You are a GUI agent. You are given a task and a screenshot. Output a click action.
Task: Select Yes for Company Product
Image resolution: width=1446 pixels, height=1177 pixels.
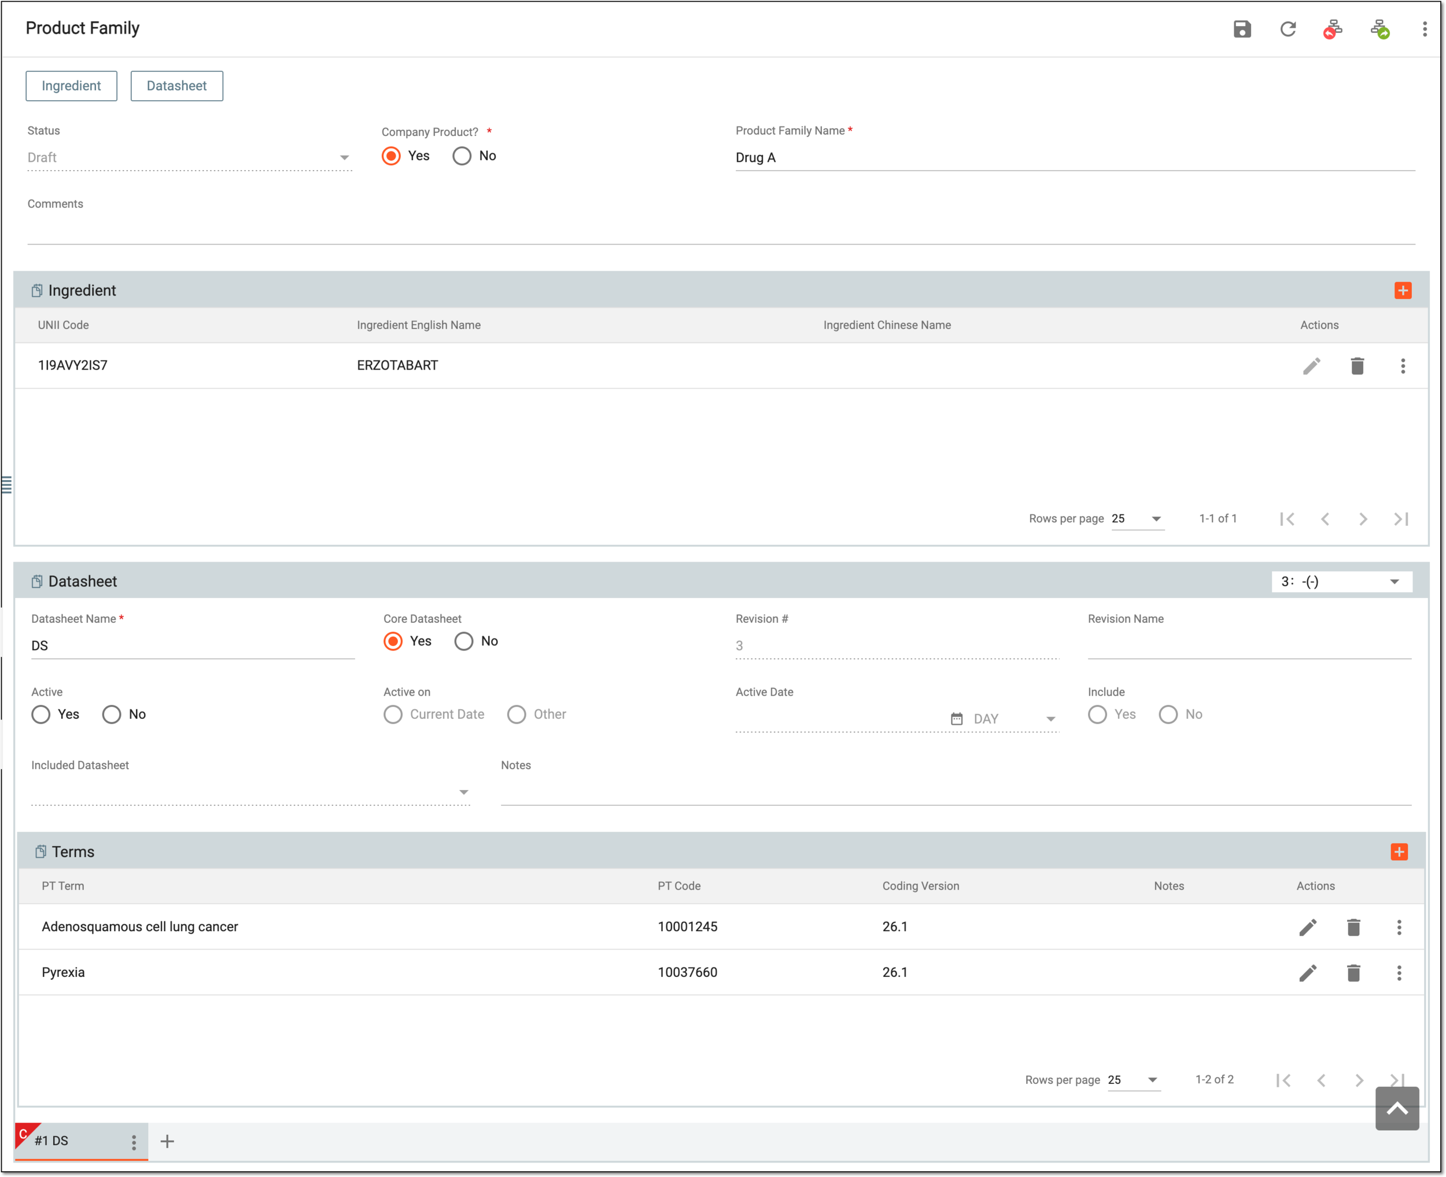coord(391,156)
